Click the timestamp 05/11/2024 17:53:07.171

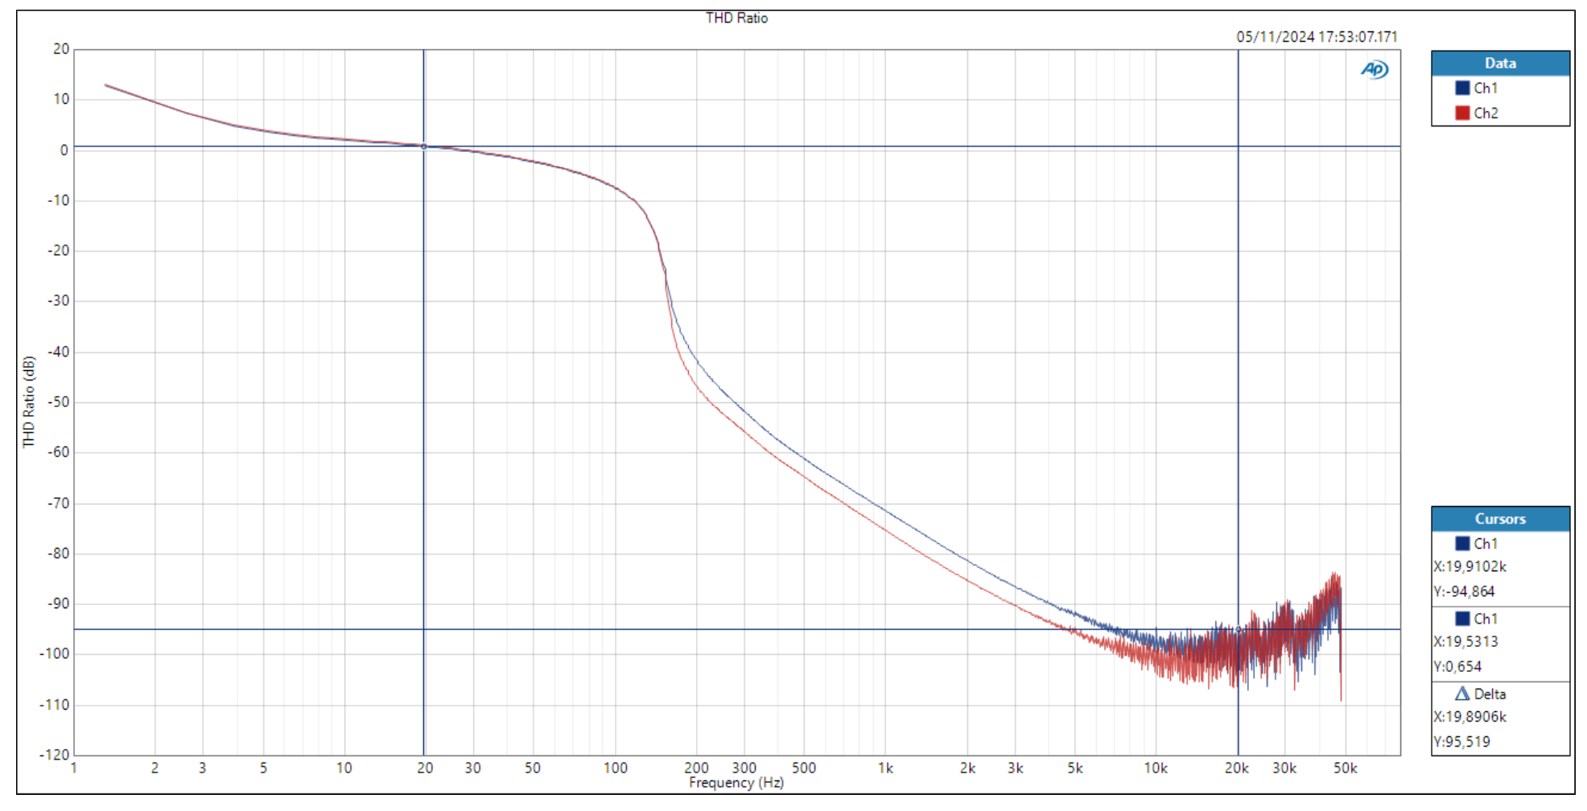pyautogui.click(x=1317, y=37)
